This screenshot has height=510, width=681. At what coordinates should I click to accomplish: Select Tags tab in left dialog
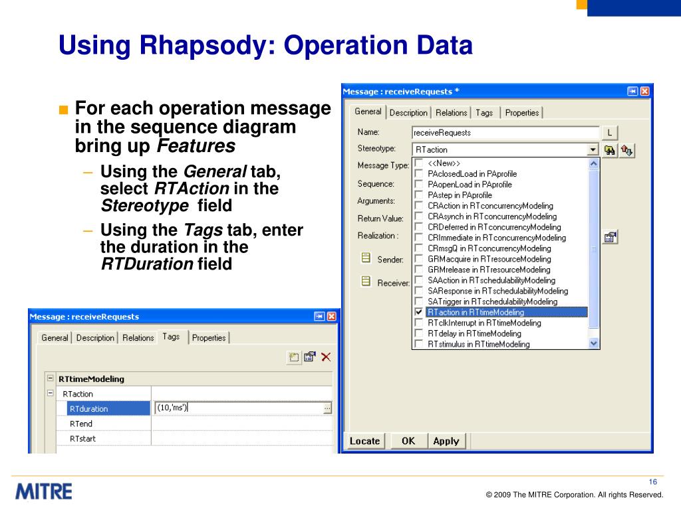pyautogui.click(x=171, y=337)
